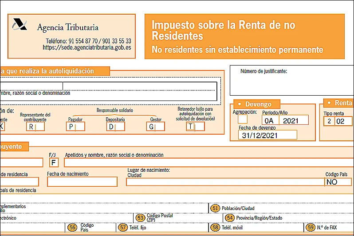Click the number 59 N.º de FAX badge
The image size is (354, 236).
click(311, 227)
